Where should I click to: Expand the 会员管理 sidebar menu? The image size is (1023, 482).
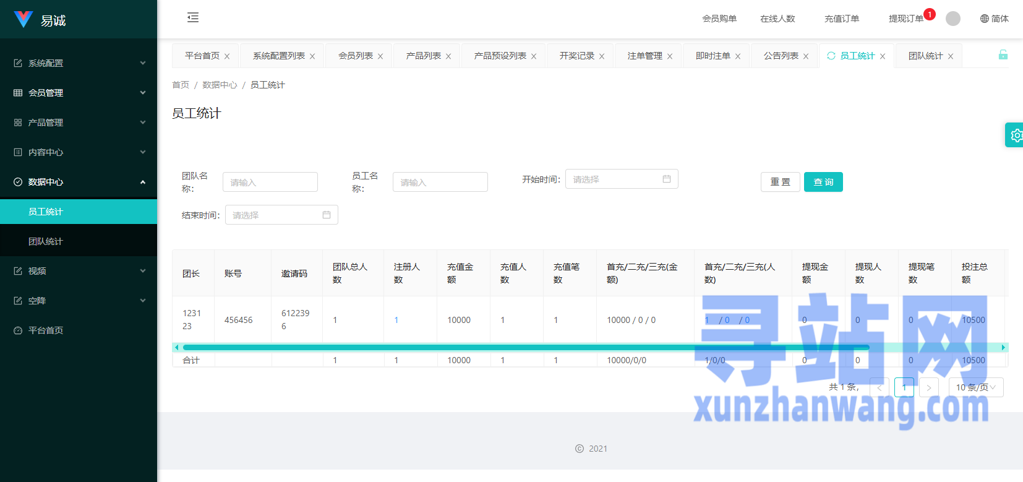point(79,93)
